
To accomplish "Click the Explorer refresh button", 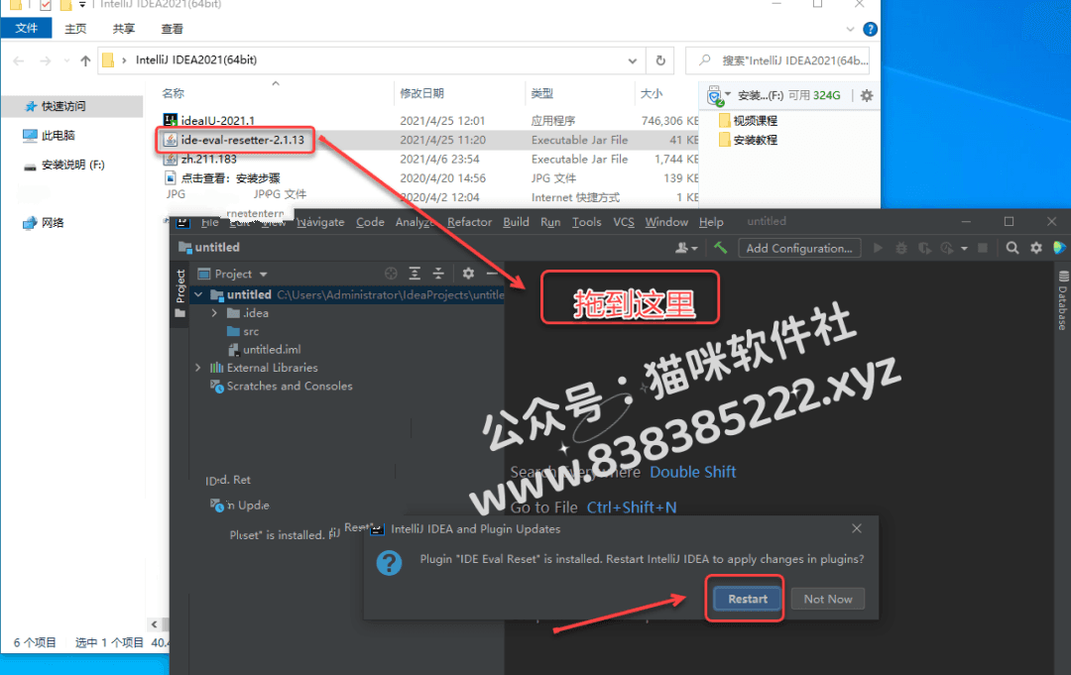I will pyautogui.click(x=660, y=60).
